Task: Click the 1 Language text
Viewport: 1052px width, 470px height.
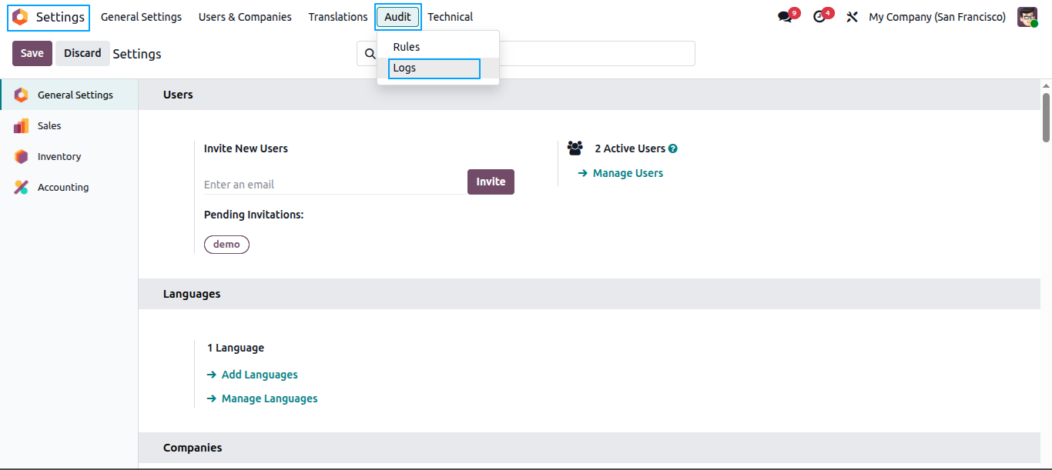Action: (236, 348)
